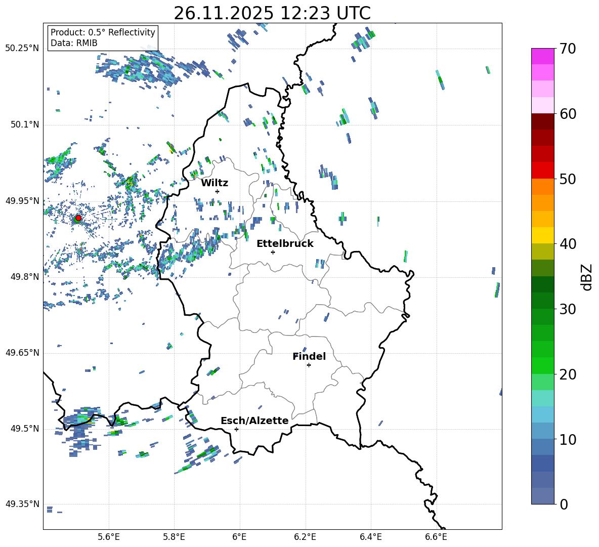599x547 pixels.
Task: Click the 40 tick label on colorbar
Action: (x=568, y=244)
